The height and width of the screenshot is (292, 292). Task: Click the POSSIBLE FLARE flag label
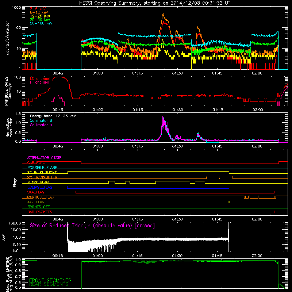(x=42, y=168)
